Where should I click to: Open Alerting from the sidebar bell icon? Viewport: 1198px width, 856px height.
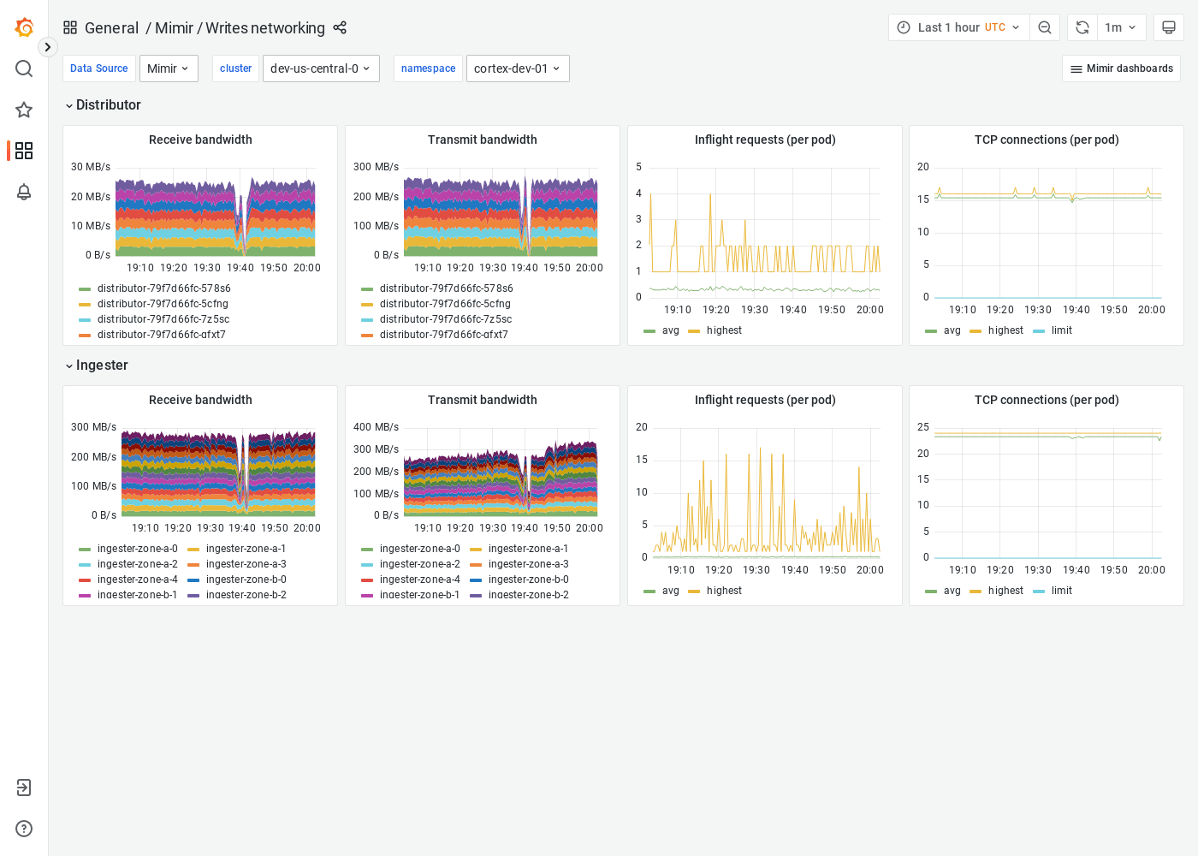[24, 192]
